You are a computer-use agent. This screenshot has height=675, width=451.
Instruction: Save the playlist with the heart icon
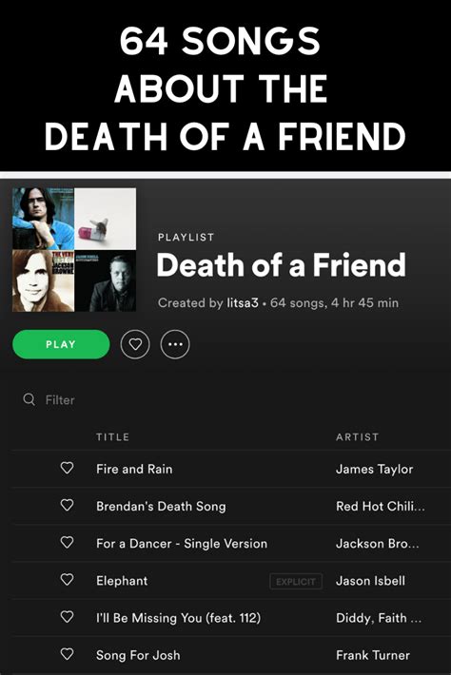pyautogui.click(x=135, y=344)
